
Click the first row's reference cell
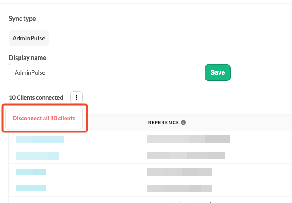188,139
